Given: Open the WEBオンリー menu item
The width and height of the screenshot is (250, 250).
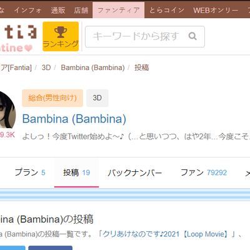Looking at the screenshot, I should click(x=216, y=10).
